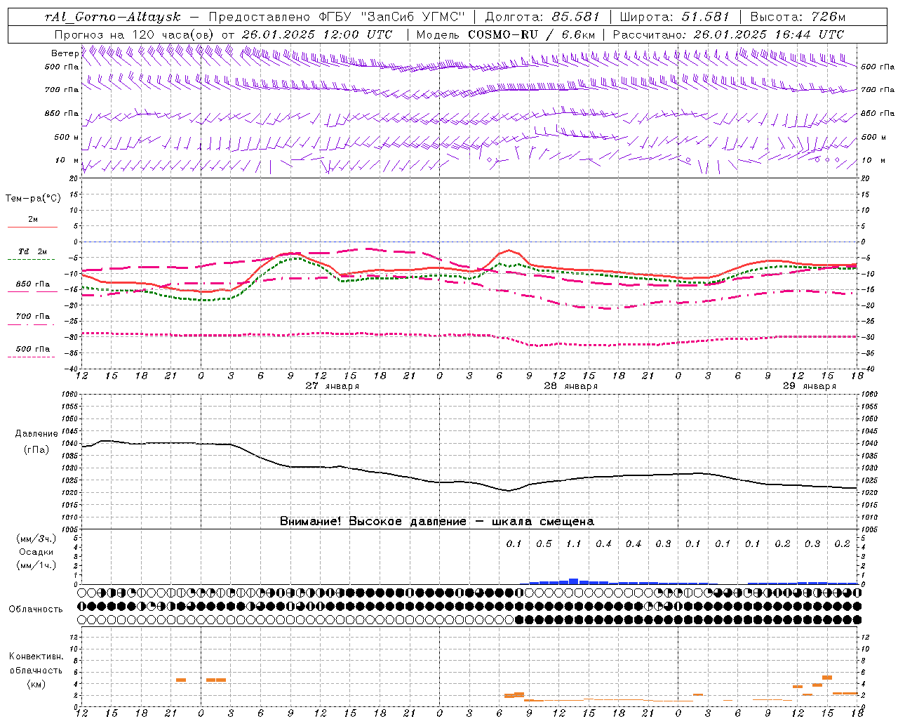The image size is (898, 719).
Task: Click 'Прогноз на 120 часа(ов)' forecast text
Action: (x=135, y=34)
